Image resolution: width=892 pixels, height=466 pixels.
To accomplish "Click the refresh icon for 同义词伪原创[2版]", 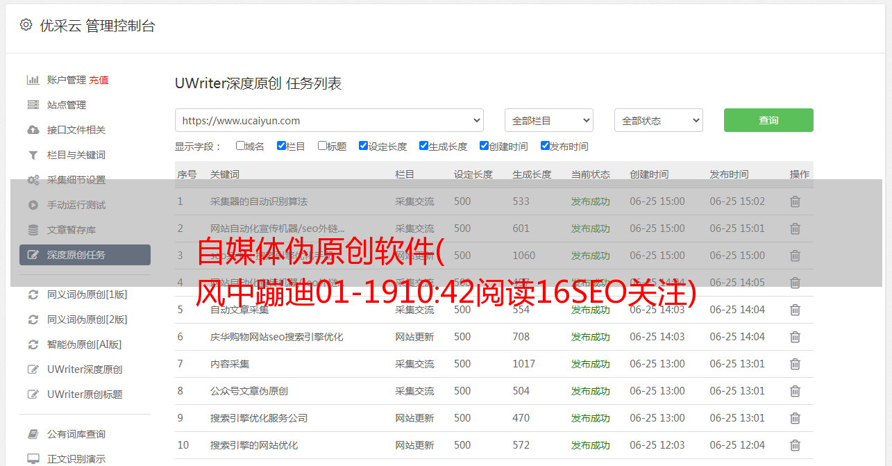I will pyautogui.click(x=33, y=319).
